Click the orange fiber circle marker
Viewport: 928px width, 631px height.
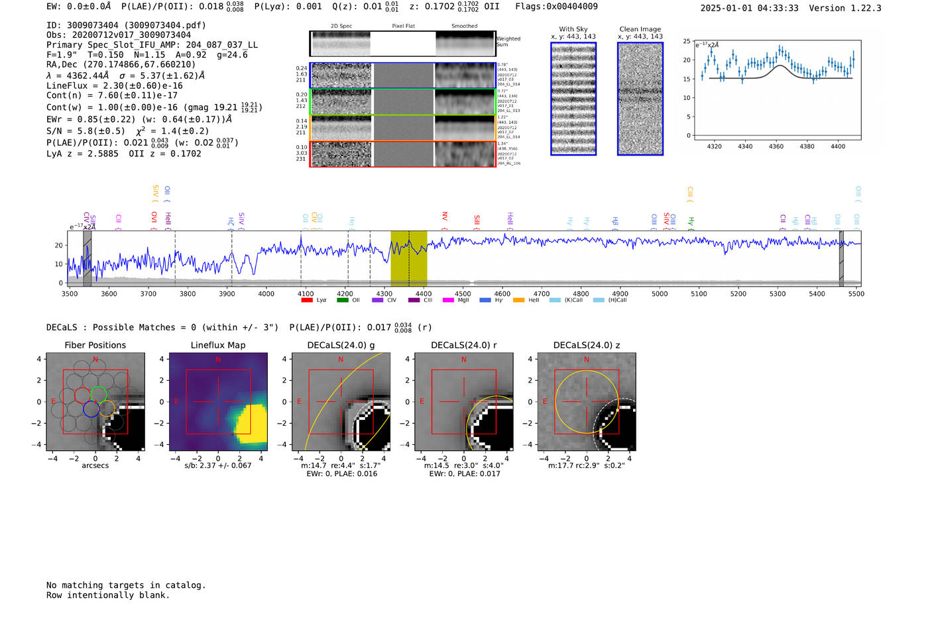coord(107,409)
